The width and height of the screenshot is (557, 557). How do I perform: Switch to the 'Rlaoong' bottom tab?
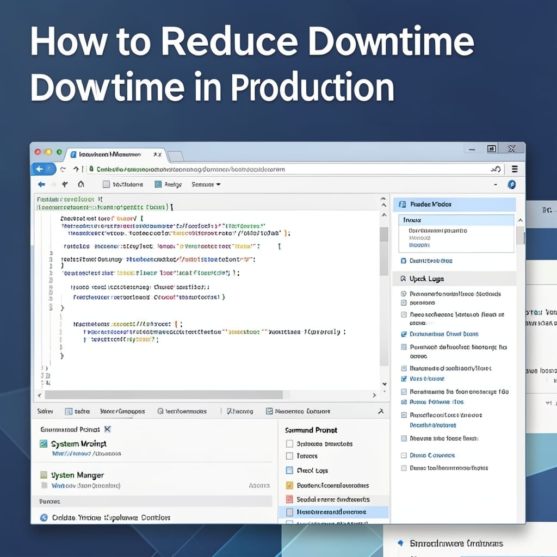[240, 411]
